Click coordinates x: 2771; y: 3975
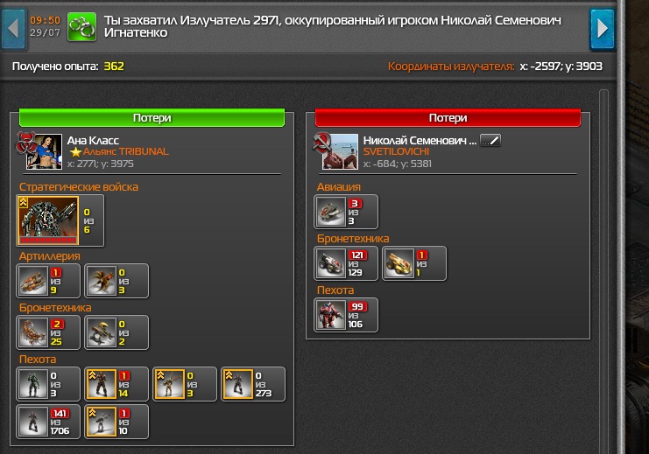This screenshot has width=649, height=454. coord(101,164)
